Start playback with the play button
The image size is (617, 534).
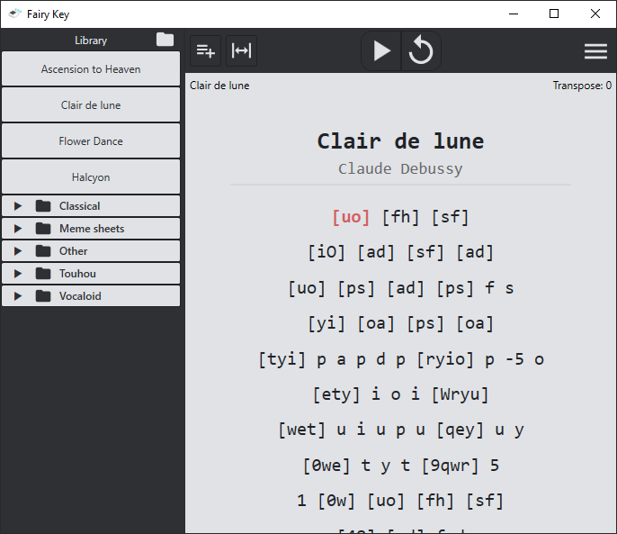[381, 50]
